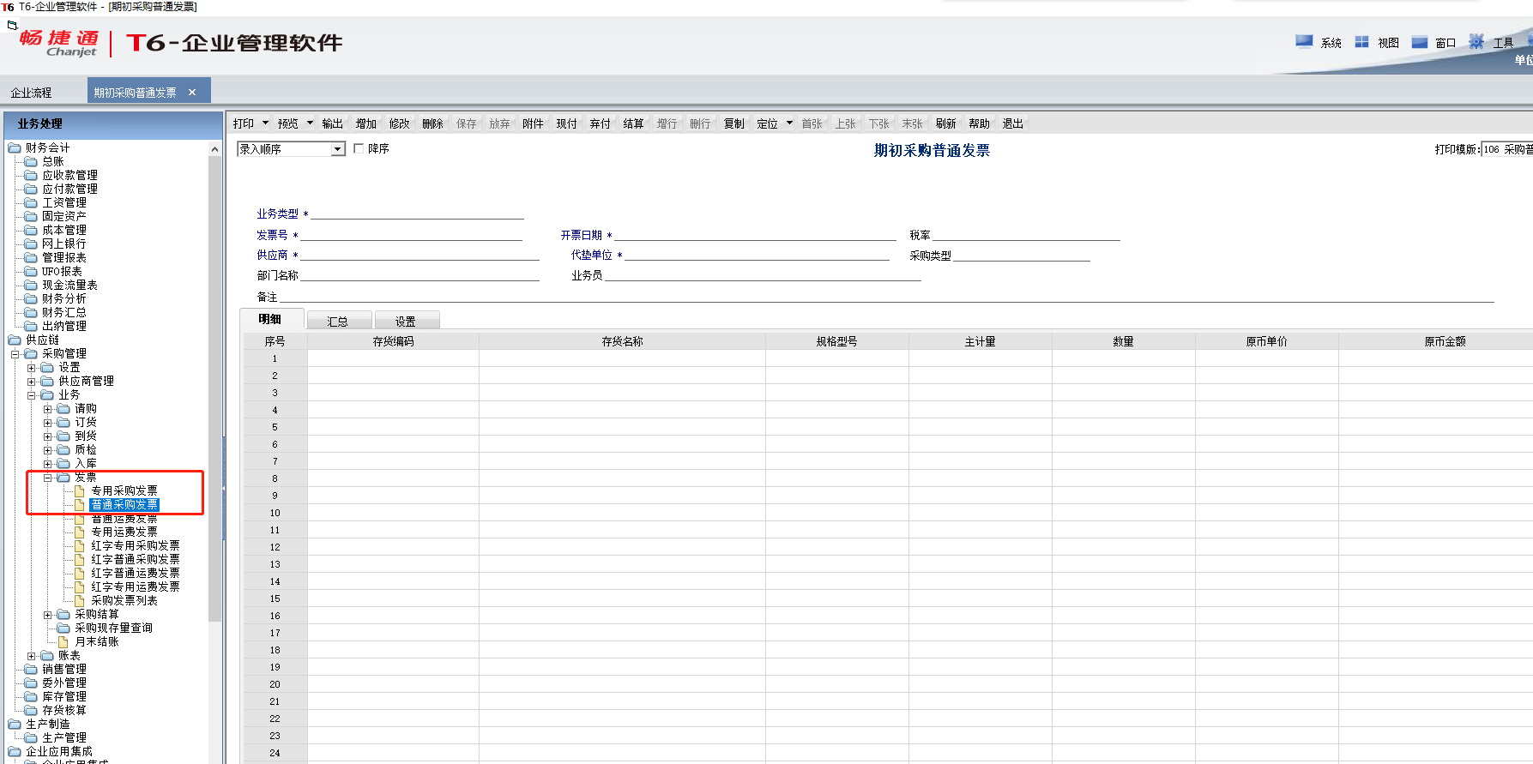
Task: Click the 窗口 icon in the header
Action: (1420, 41)
